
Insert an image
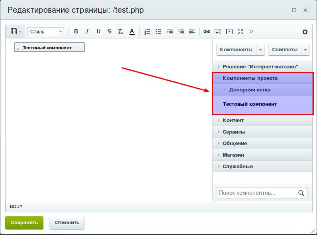point(218,31)
